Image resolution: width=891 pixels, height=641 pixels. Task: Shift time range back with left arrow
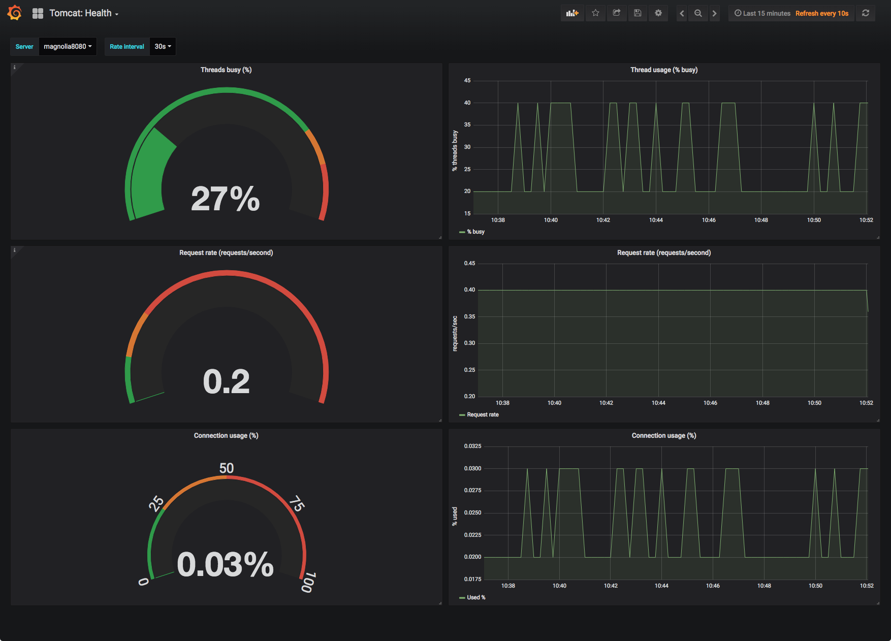(x=682, y=13)
